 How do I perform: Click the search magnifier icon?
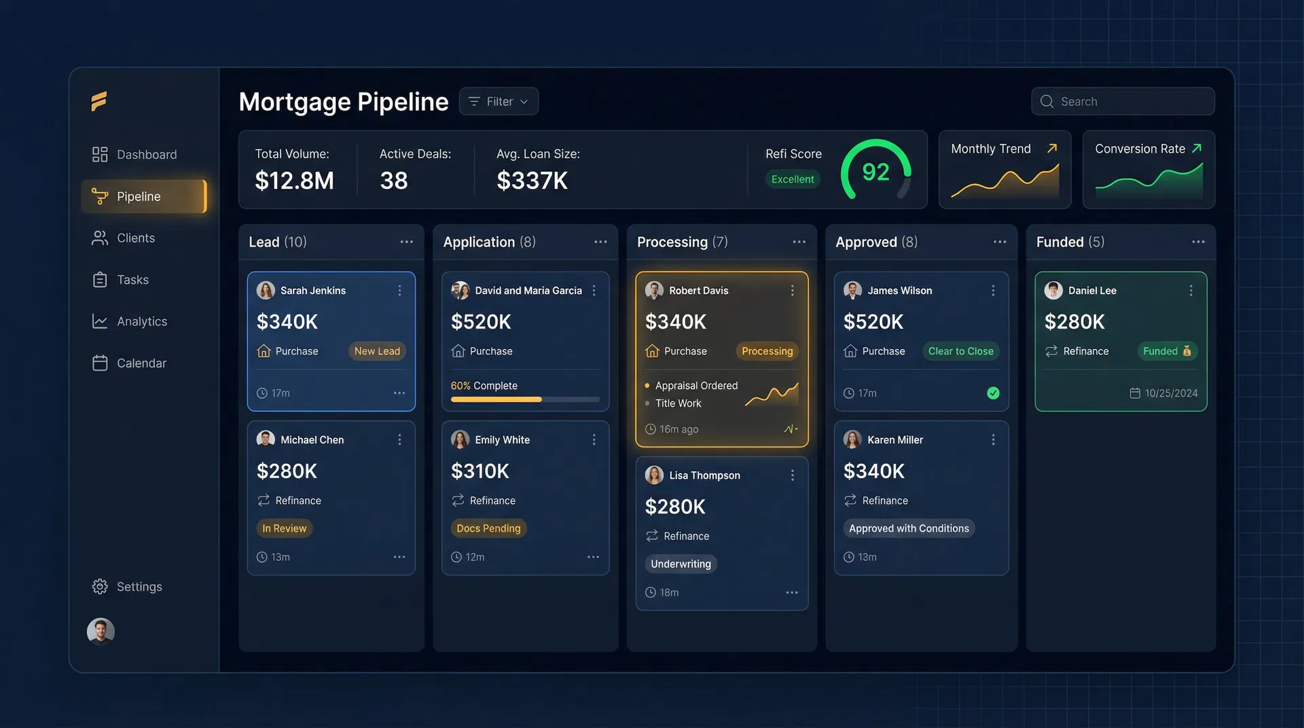[1047, 101]
